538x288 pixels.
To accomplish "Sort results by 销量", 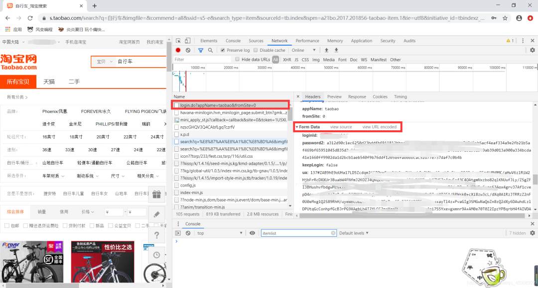I will (42, 212).
